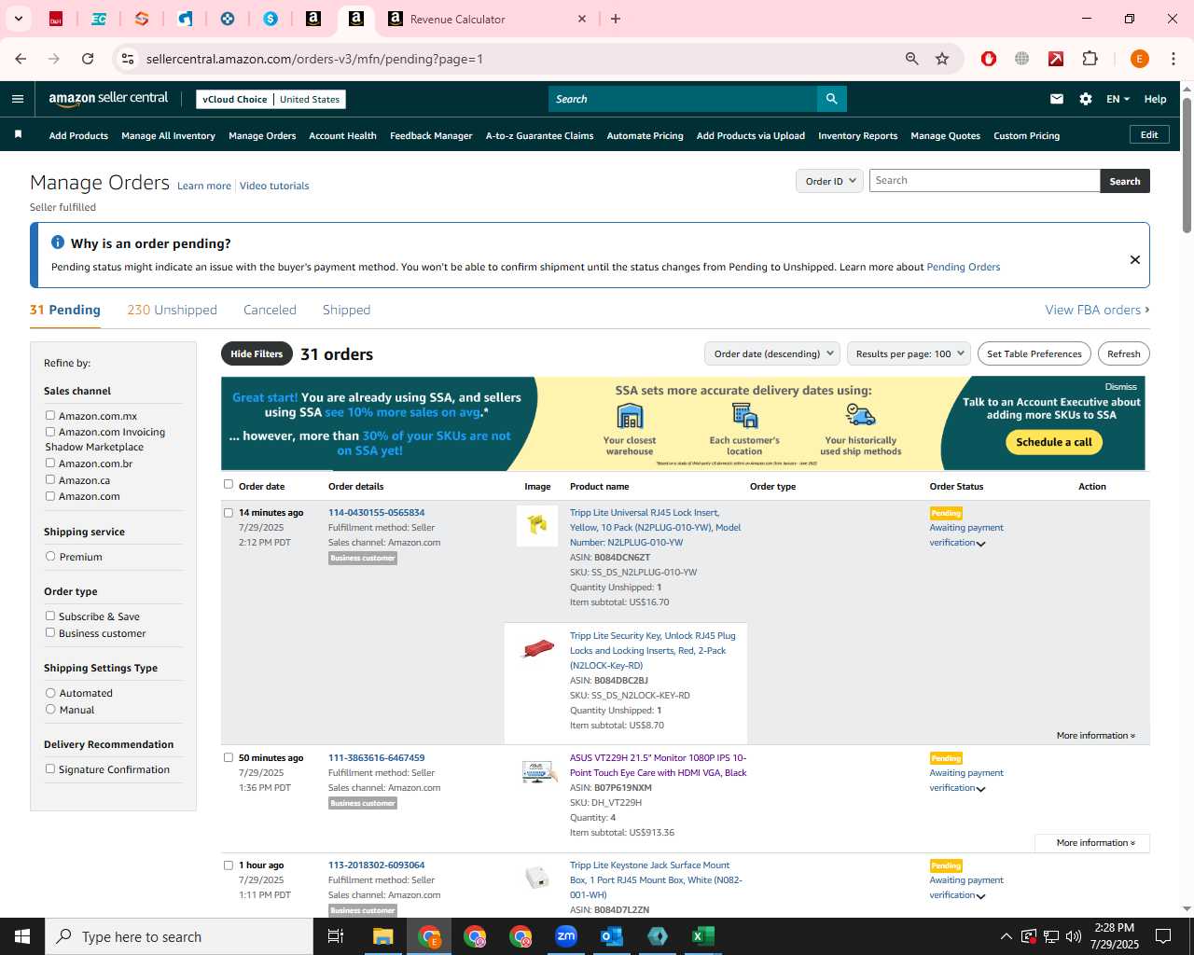Screen dimensions: 1194x955
Task: Click the red Opera-style extension icon
Action: click(x=989, y=59)
